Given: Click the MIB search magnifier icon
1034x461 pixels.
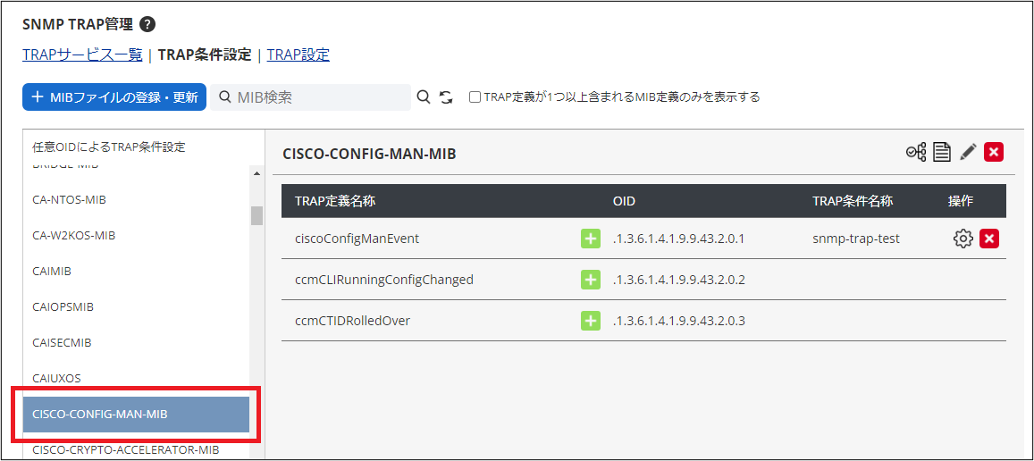Looking at the screenshot, I should pyautogui.click(x=425, y=96).
